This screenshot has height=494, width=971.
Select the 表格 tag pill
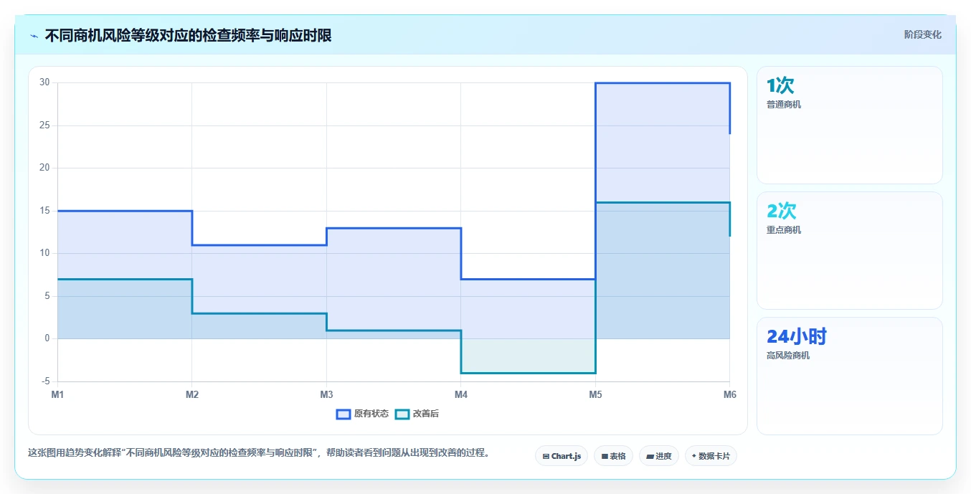click(613, 456)
